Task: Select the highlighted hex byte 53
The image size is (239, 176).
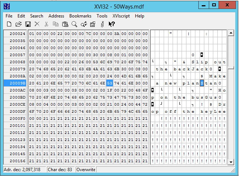Action: click(x=109, y=83)
